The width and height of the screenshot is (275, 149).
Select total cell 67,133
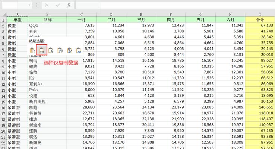(260, 25)
